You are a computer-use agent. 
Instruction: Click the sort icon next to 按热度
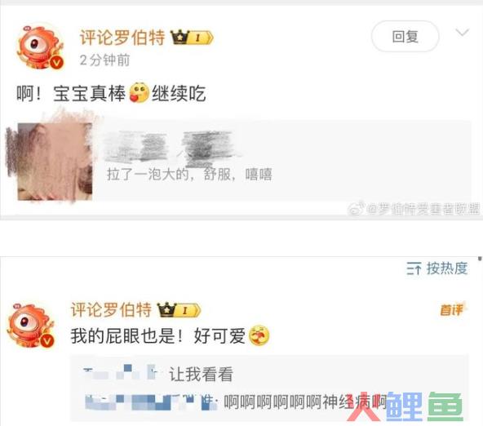pyautogui.click(x=414, y=268)
